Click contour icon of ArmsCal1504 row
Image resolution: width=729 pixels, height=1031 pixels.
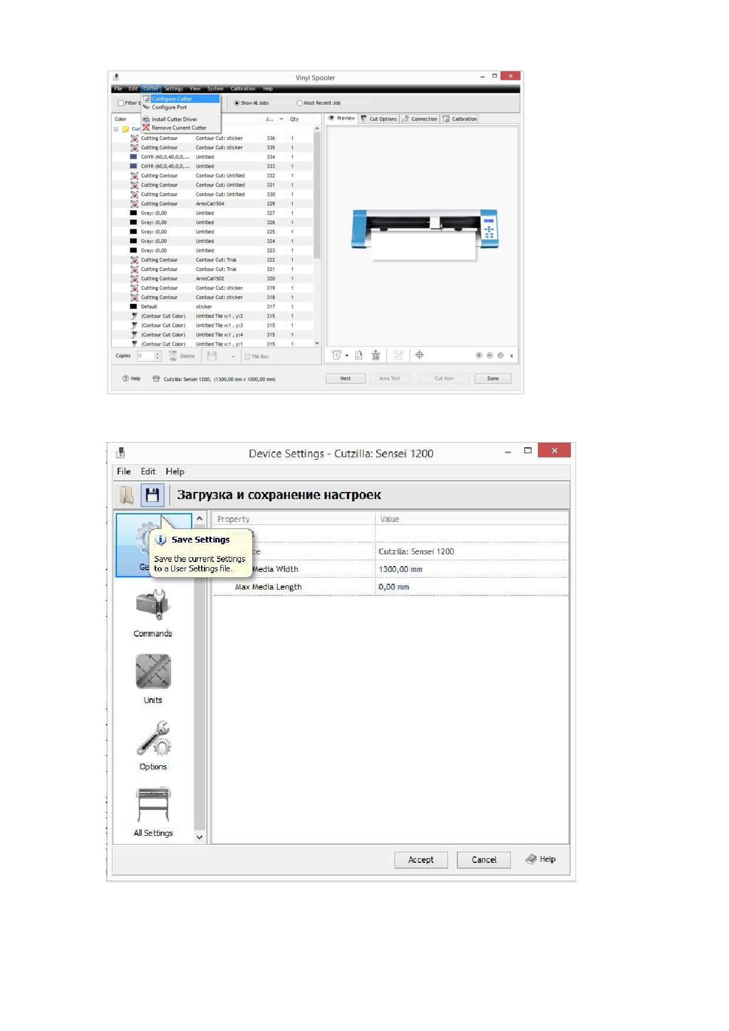135,204
